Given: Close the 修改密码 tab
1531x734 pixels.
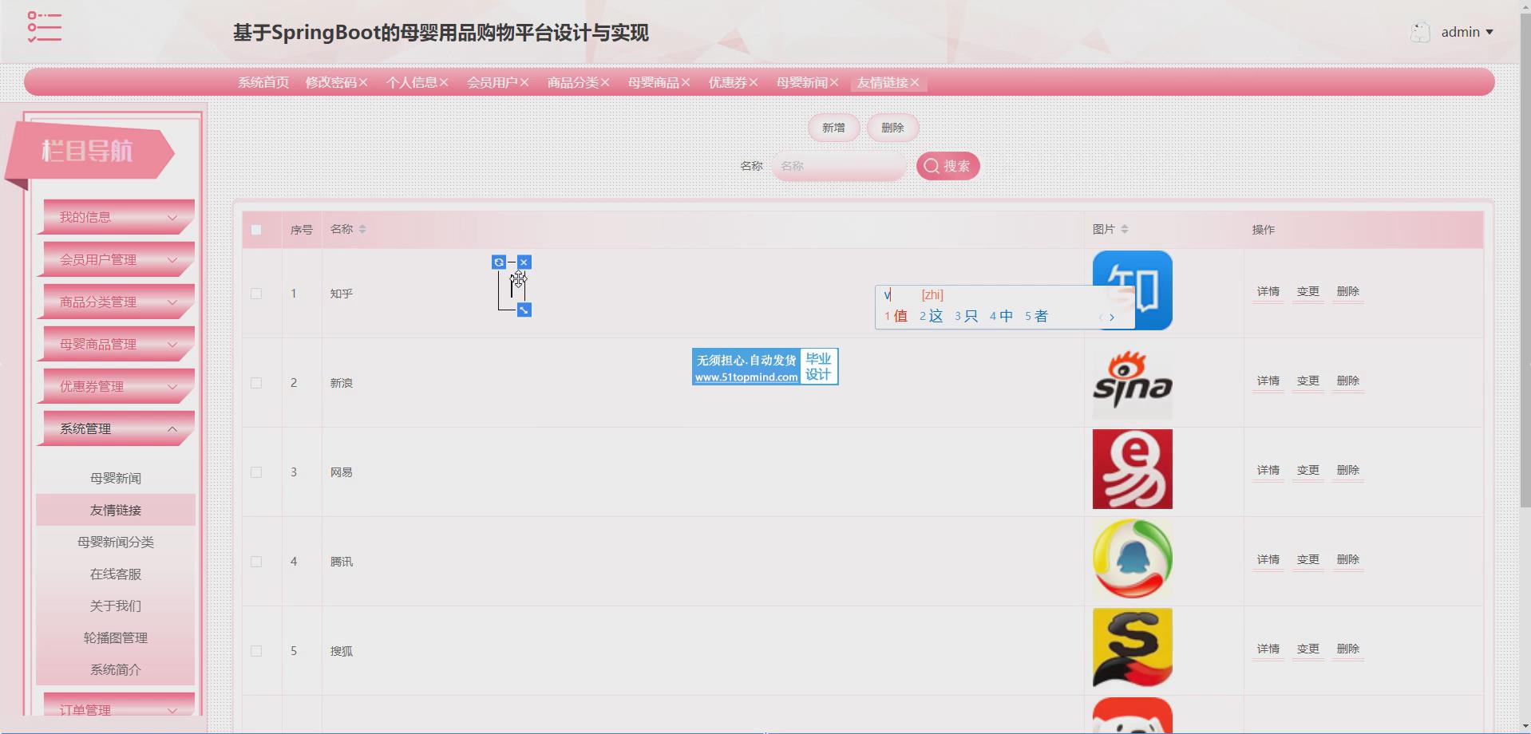Looking at the screenshot, I should 363,82.
